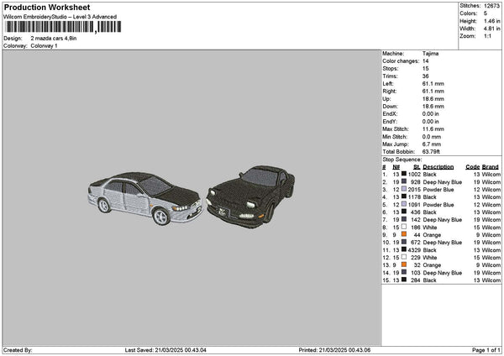Click the Code column header

(472, 167)
